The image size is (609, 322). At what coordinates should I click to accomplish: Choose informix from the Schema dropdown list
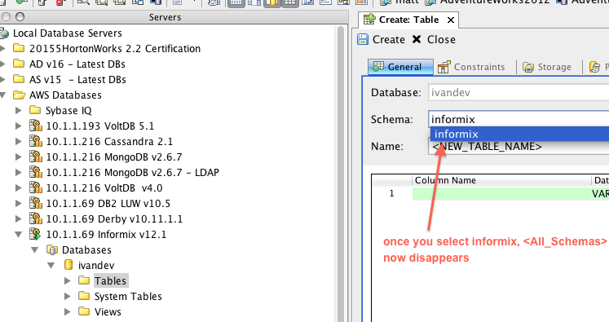[519, 134]
